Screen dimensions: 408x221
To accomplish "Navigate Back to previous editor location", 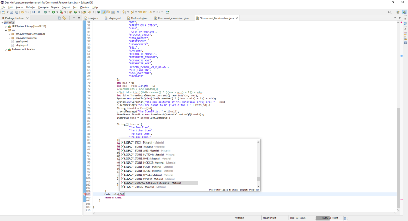I will tap(150, 12).
